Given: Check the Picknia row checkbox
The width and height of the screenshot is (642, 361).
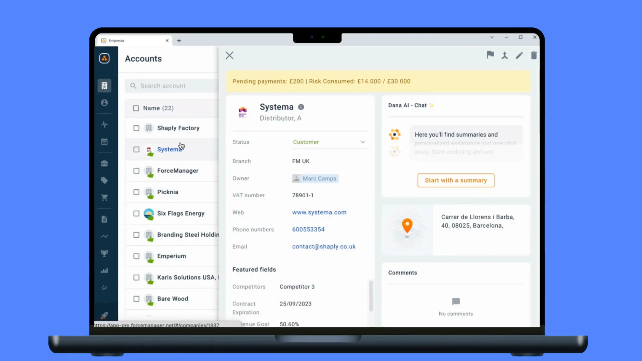Looking at the screenshot, I should 136,192.
